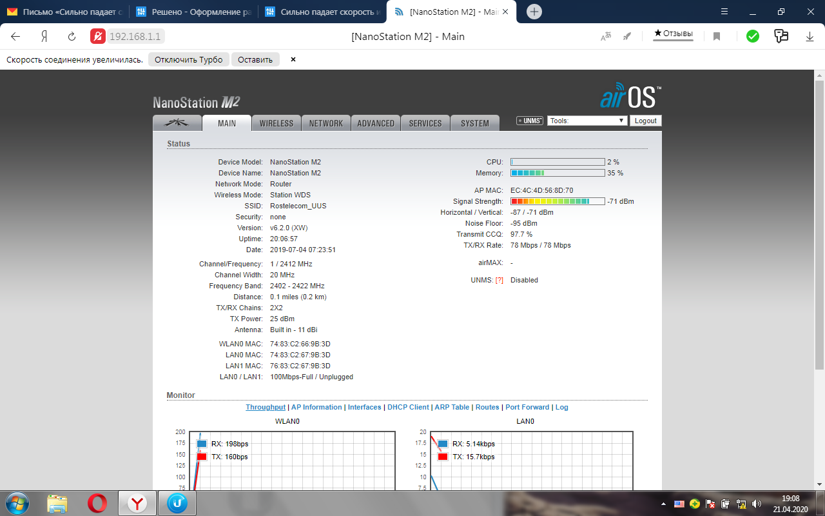The height and width of the screenshot is (516, 825).
Task: Open the Port Forward link
Action: [x=527, y=407]
